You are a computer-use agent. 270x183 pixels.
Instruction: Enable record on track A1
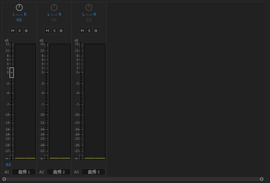[26, 31]
